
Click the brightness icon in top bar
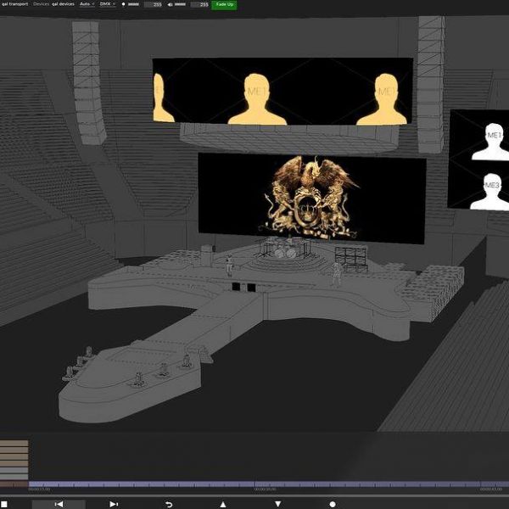coord(123,4)
